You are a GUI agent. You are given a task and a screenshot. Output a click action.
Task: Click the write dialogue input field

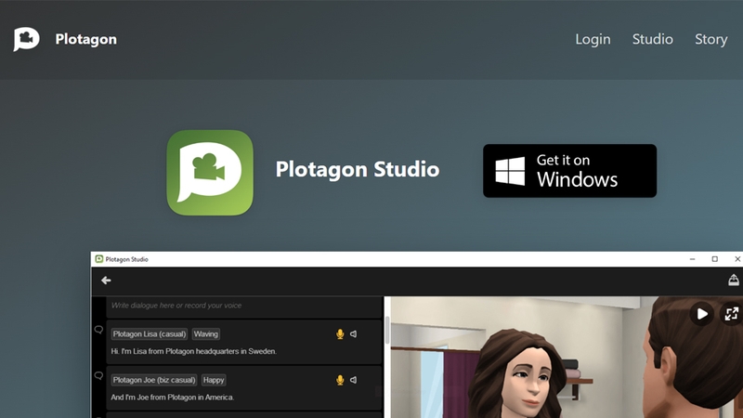click(244, 306)
